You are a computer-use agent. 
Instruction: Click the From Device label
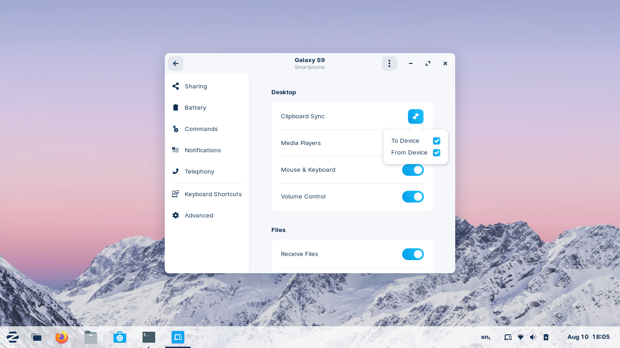[x=409, y=152]
